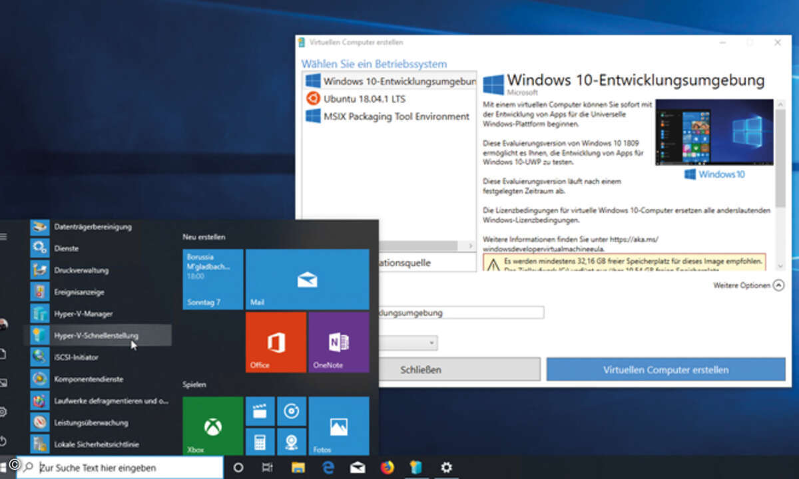The width and height of the screenshot is (799, 479).
Task: Open Laufwerke defragmentieren entry
Action: tap(99, 400)
